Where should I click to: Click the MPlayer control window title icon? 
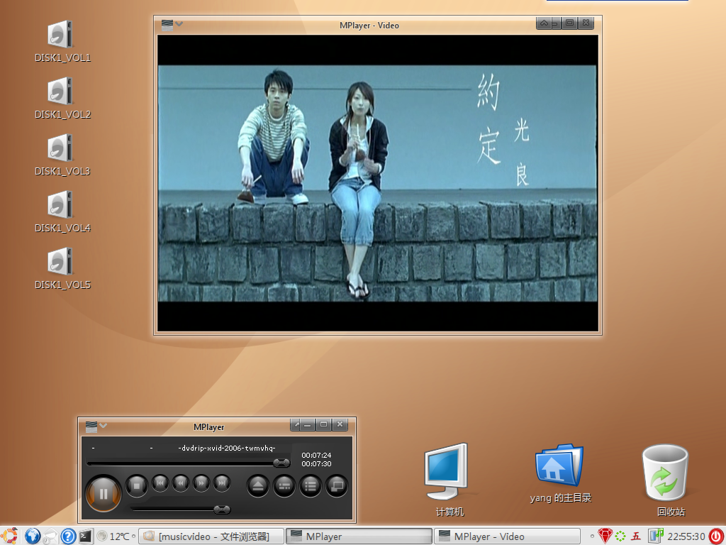pyautogui.click(x=91, y=426)
